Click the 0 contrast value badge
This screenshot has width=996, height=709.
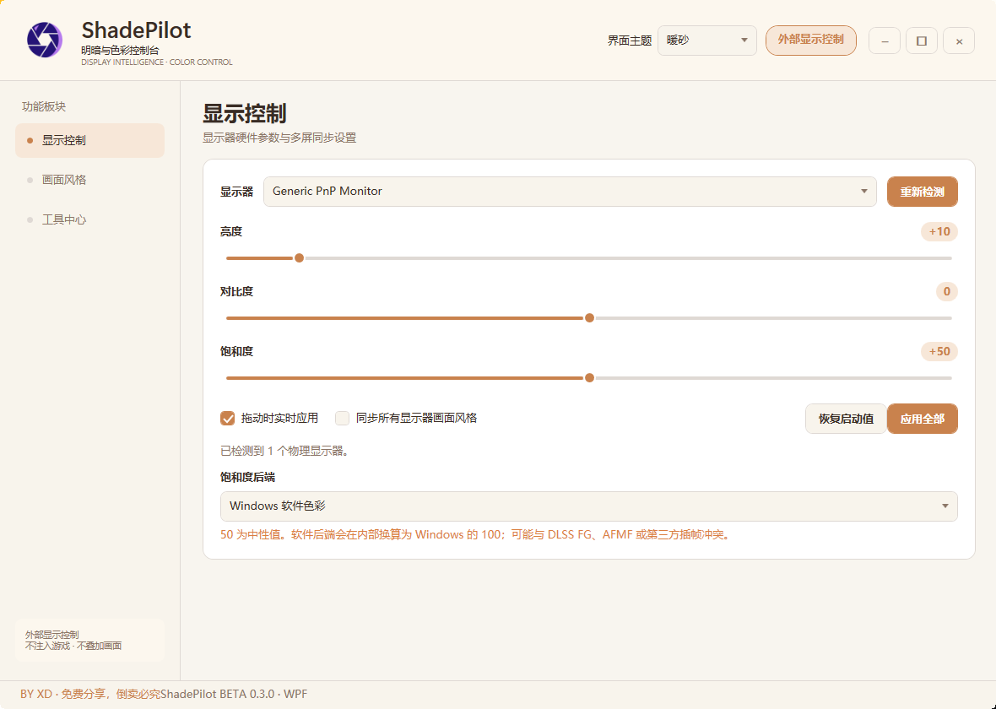(946, 291)
